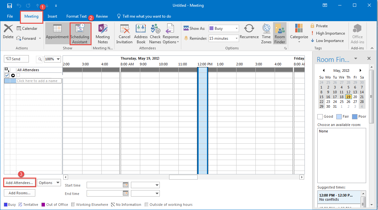Viewport: 378px width, 210px height.
Task: Click the Busy legend color swatch
Action: 5,205
